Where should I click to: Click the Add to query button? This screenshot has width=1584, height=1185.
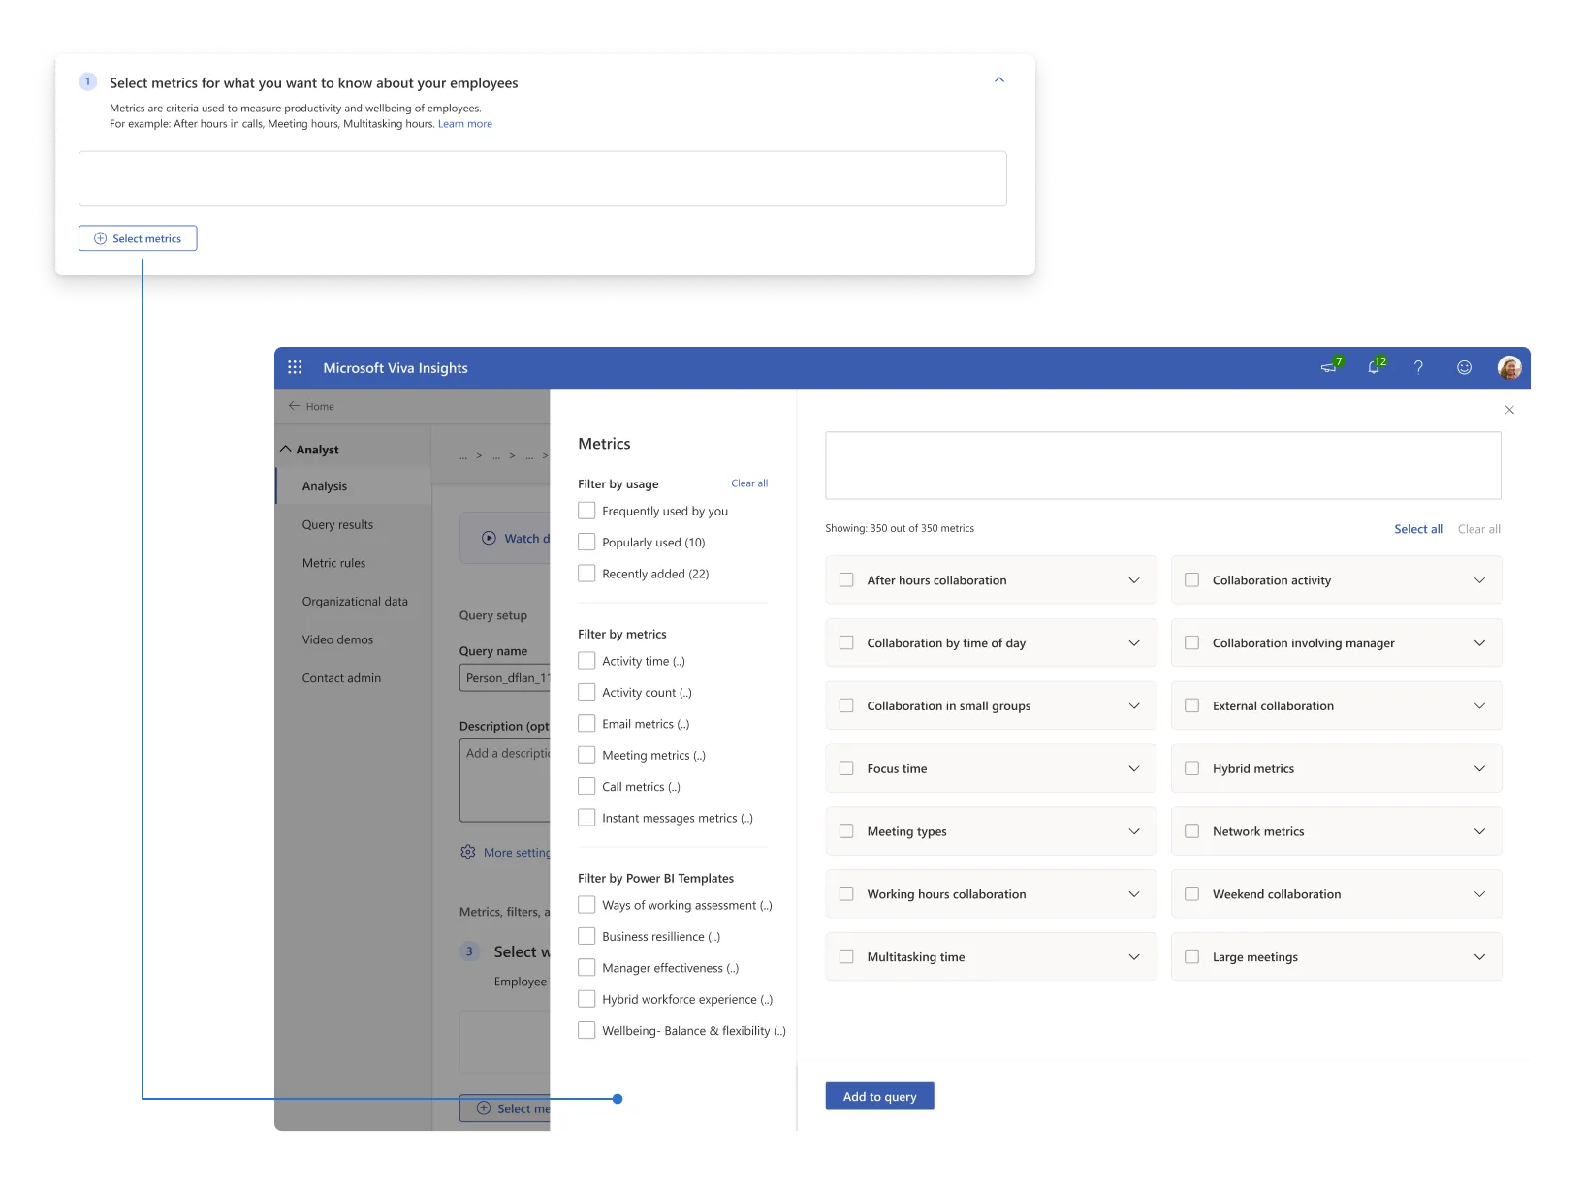(879, 1097)
